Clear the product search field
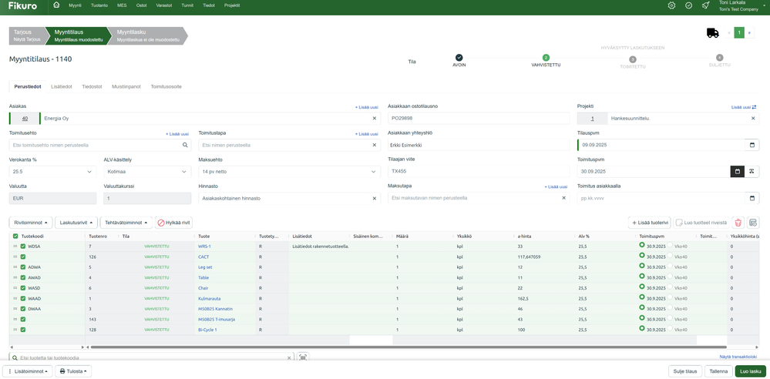This screenshot has width=770, height=379. (289, 358)
